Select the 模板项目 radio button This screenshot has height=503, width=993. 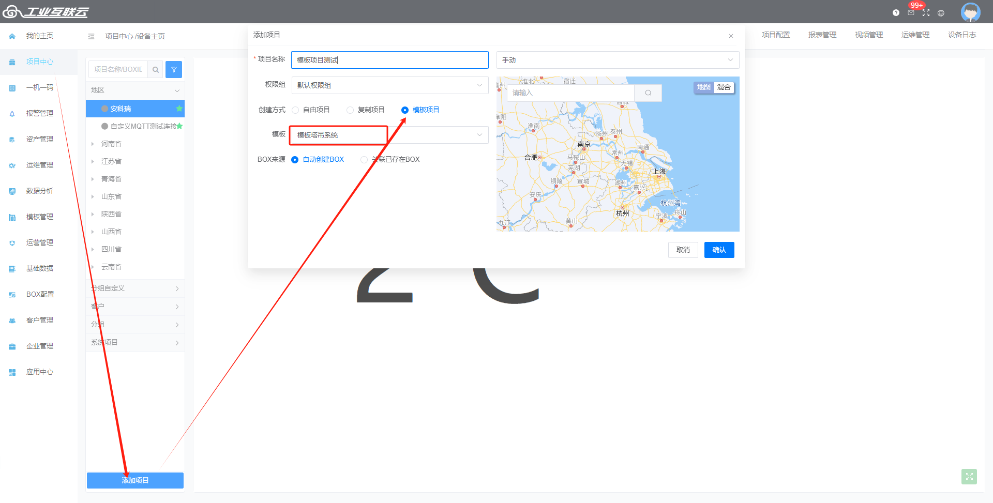tap(405, 110)
